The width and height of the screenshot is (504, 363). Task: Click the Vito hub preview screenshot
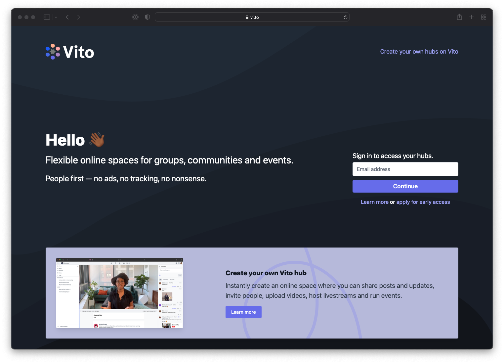[119, 293]
